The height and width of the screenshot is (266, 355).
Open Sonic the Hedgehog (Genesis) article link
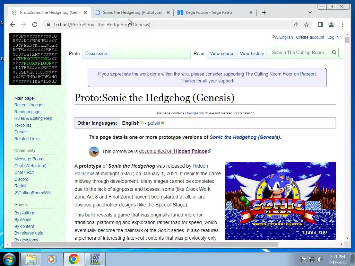click(245, 137)
